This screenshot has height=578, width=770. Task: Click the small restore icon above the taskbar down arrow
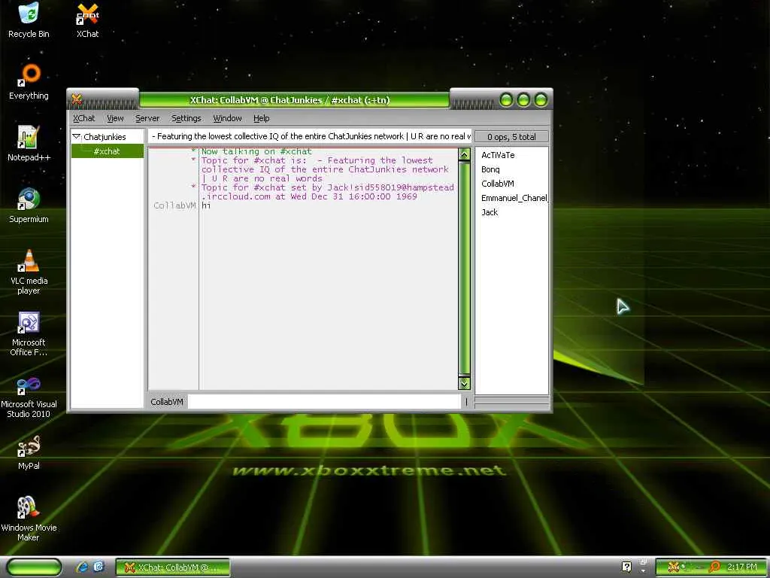(x=644, y=561)
